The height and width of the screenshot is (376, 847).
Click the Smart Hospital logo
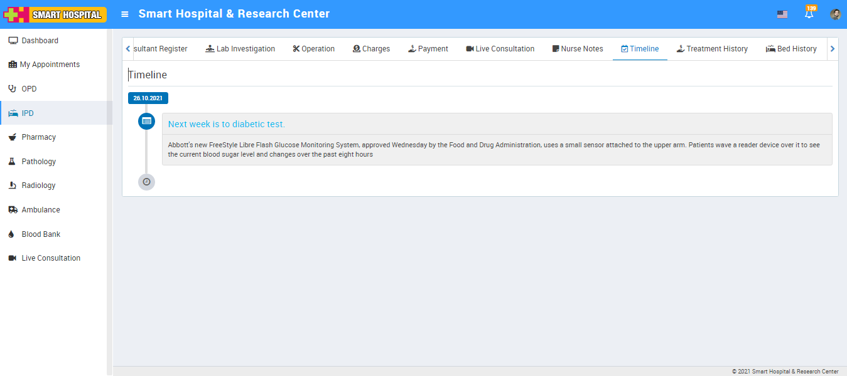tap(55, 14)
